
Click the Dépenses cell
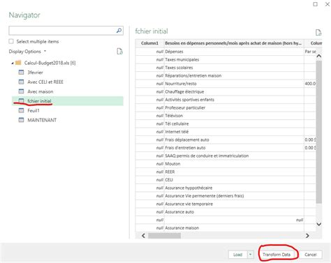[x=234, y=52]
